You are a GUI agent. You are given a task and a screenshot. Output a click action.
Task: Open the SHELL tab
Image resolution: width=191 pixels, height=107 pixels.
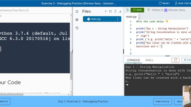tap(149, 60)
